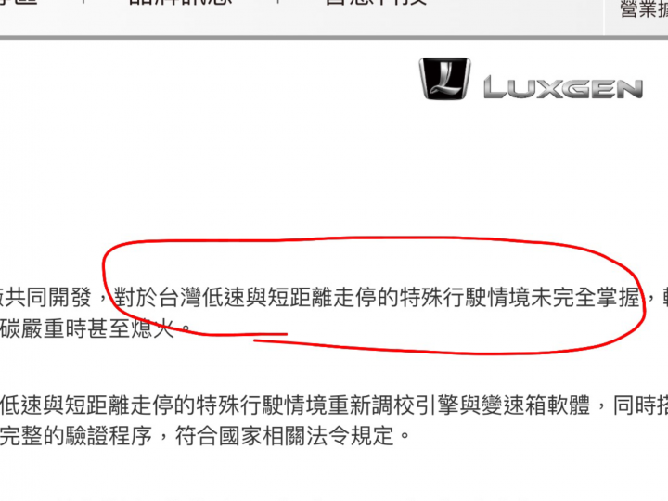
Task: Click the phrase 符合國家相關法令規定
Action: (285, 435)
